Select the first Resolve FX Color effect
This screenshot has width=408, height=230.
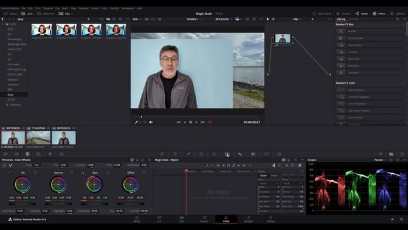tap(370, 90)
